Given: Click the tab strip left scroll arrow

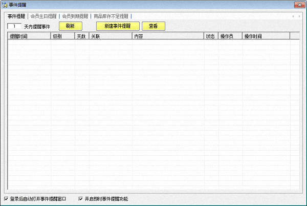Looking at the screenshot, I should coord(294,16).
